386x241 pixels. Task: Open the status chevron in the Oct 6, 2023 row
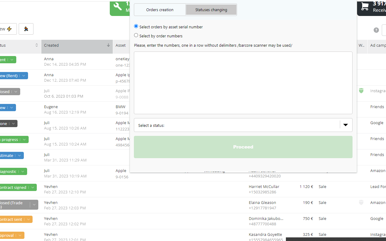click(x=16, y=92)
